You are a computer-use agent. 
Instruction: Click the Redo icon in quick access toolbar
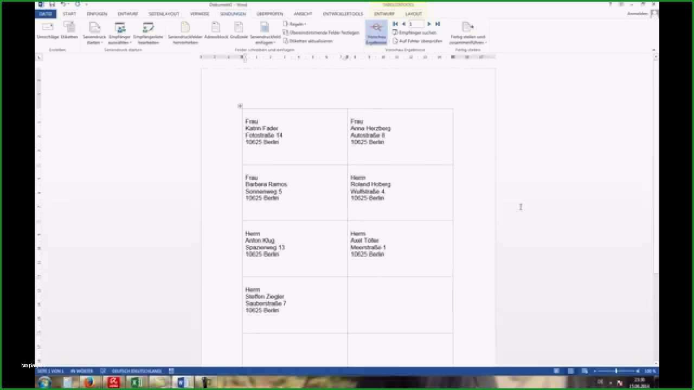78,4
